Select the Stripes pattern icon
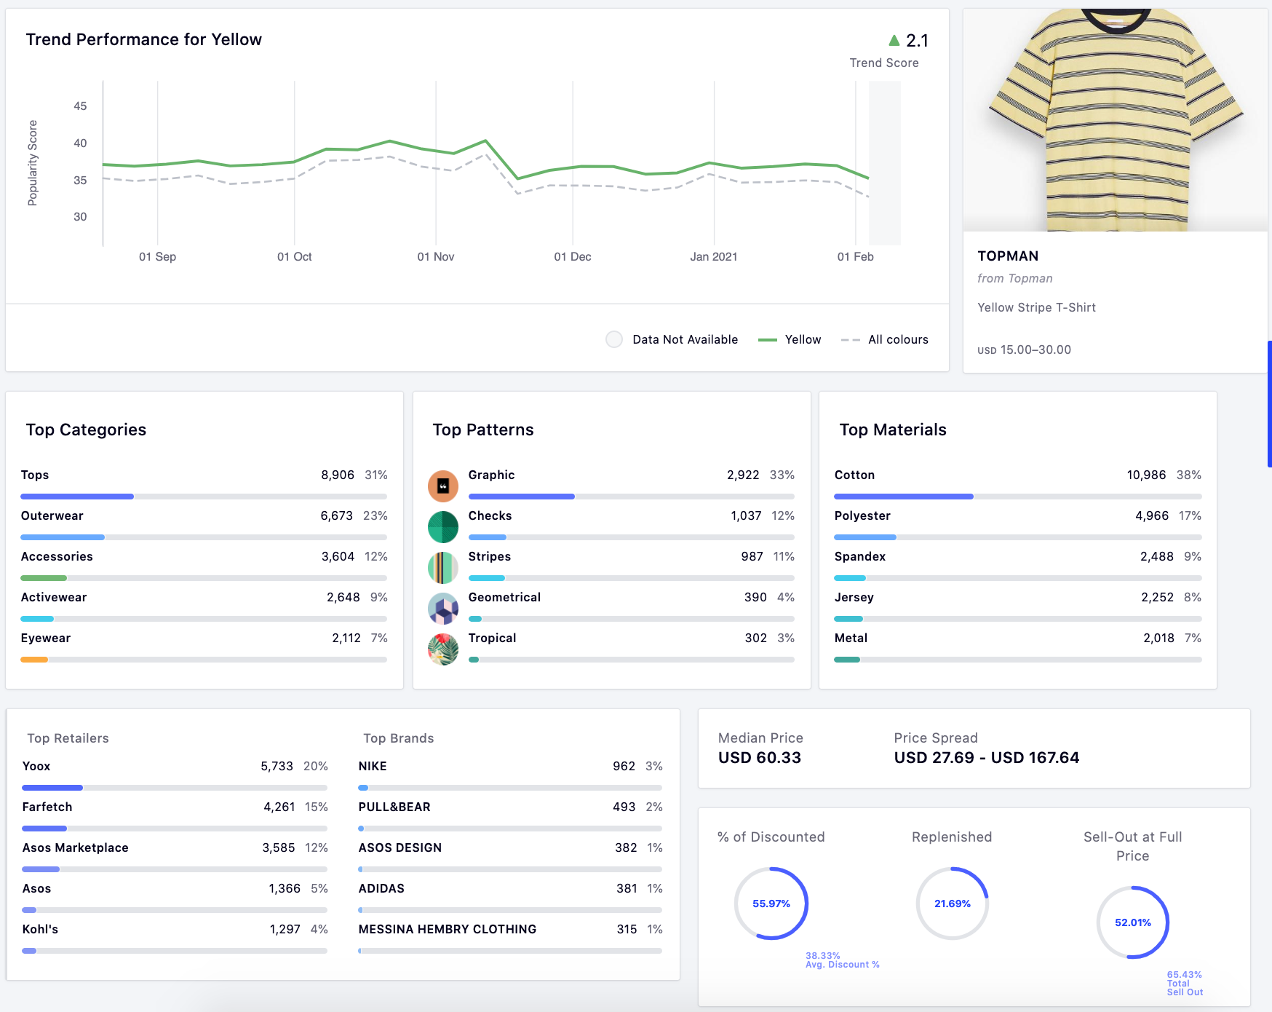 (x=442, y=567)
